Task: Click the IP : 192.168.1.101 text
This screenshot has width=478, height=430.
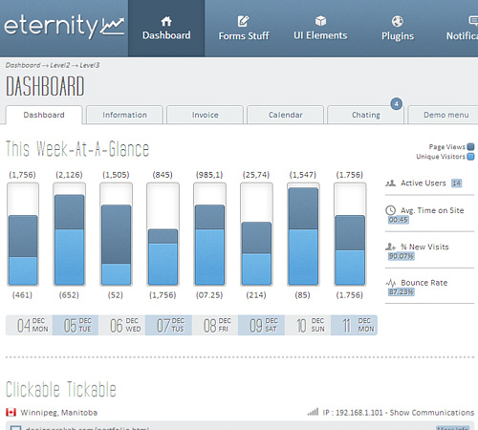Action: (353, 413)
